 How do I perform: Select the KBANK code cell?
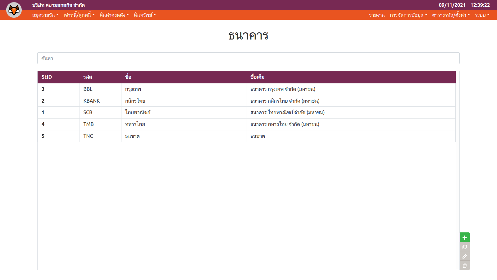tap(100, 101)
